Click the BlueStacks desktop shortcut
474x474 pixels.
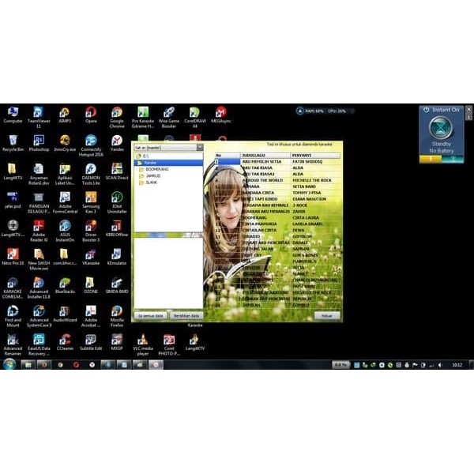(x=65, y=285)
